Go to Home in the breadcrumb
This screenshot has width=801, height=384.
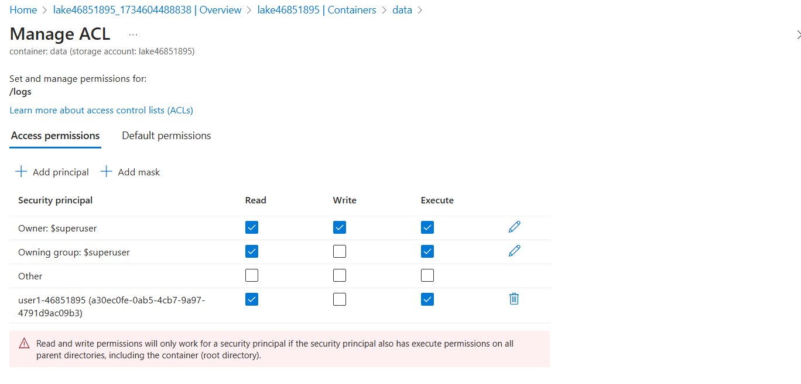23,10
